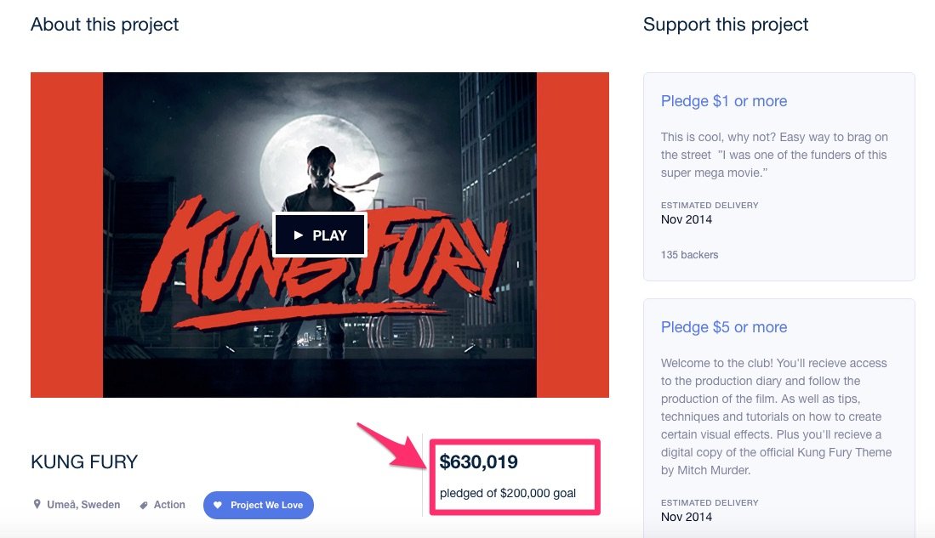The width and height of the screenshot is (935, 538).
Task: Click the Support this project heading
Action: tap(726, 24)
